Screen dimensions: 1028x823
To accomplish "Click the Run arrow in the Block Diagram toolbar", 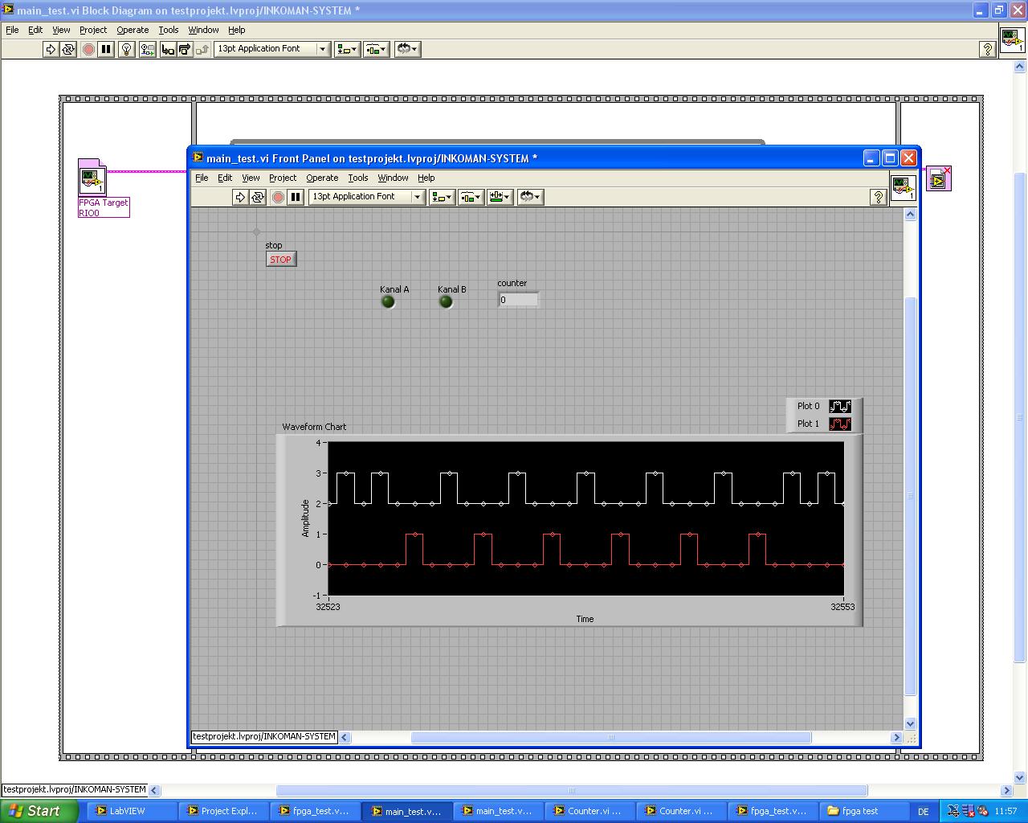I will point(51,49).
